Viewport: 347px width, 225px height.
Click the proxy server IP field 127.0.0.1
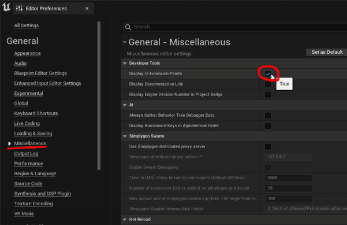(288, 157)
